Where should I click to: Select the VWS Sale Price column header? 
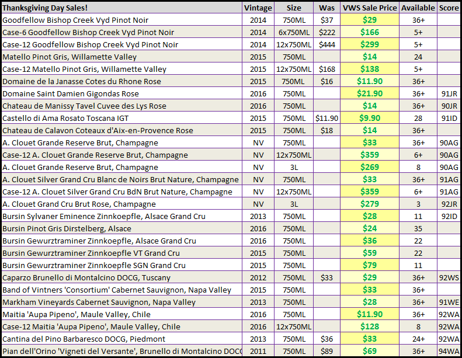[x=370, y=8]
